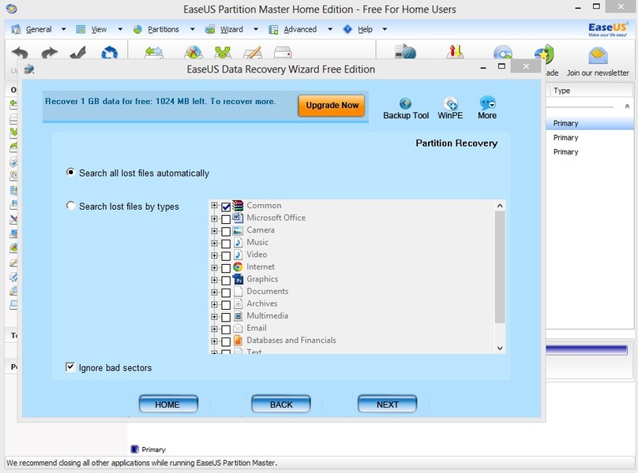Open the Backup Tool icon
The width and height of the screenshot is (638, 473).
tap(406, 104)
